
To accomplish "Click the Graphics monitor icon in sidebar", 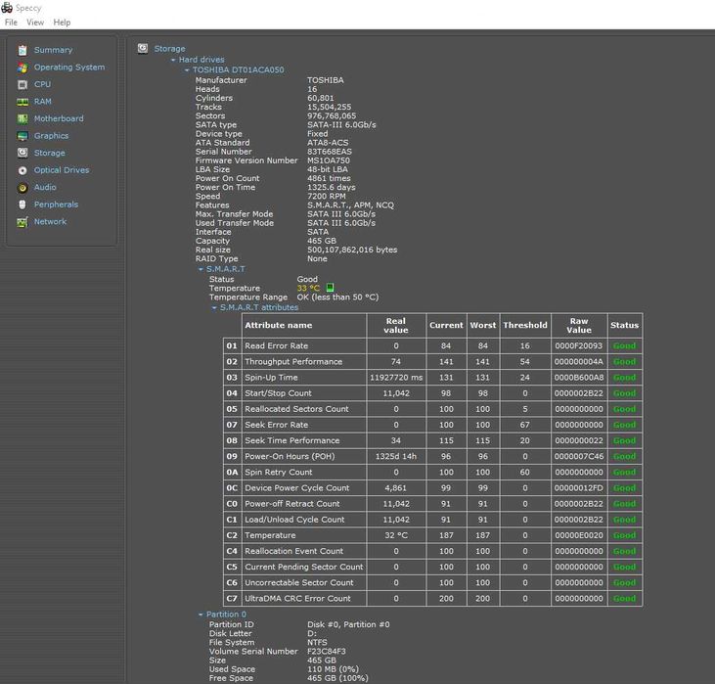I will (22, 136).
